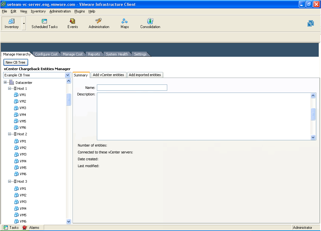Open the Administration keys icon
Screen dimensions: 321x231
pos(99,21)
